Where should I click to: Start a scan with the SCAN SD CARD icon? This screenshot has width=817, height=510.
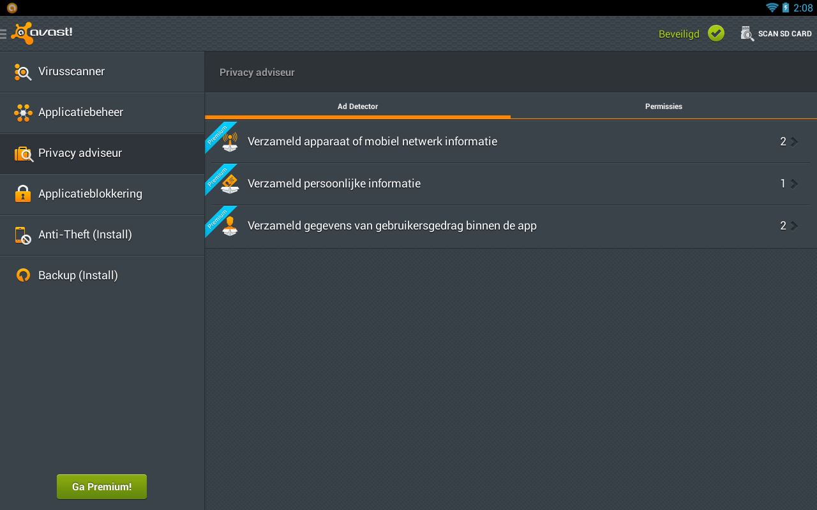[747, 33]
